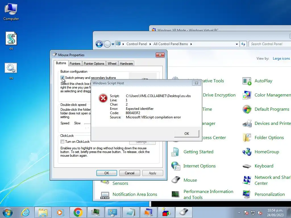Click the taskbar clock showing 10:54 p.m.
Viewport: 291px width, 218px height.
pos(275,213)
